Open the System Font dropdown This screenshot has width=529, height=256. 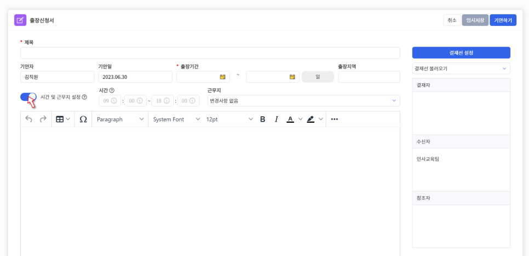[x=176, y=119]
